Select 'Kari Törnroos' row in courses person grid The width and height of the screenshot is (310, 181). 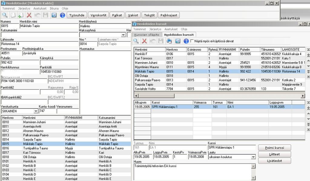click(219, 58)
